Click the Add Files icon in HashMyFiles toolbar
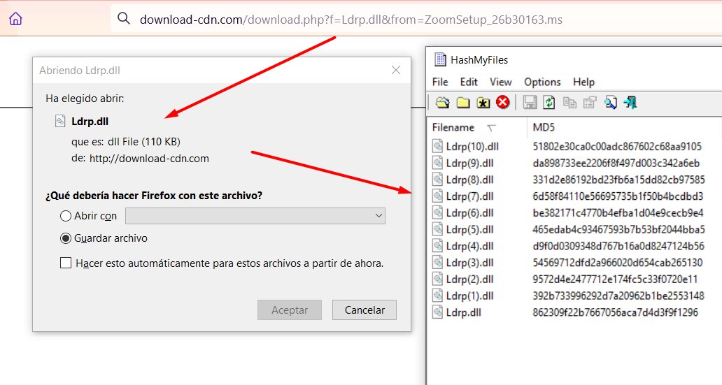This screenshot has height=385, width=722. (x=442, y=103)
